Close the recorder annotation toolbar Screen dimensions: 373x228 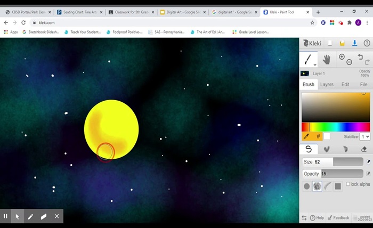click(x=56, y=216)
